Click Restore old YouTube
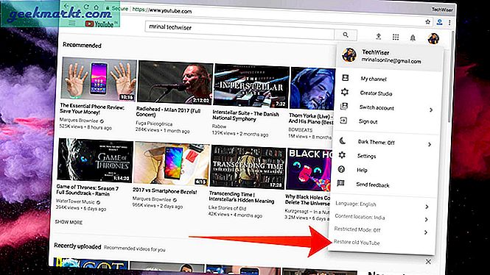490x275 pixels. coord(357,242)
